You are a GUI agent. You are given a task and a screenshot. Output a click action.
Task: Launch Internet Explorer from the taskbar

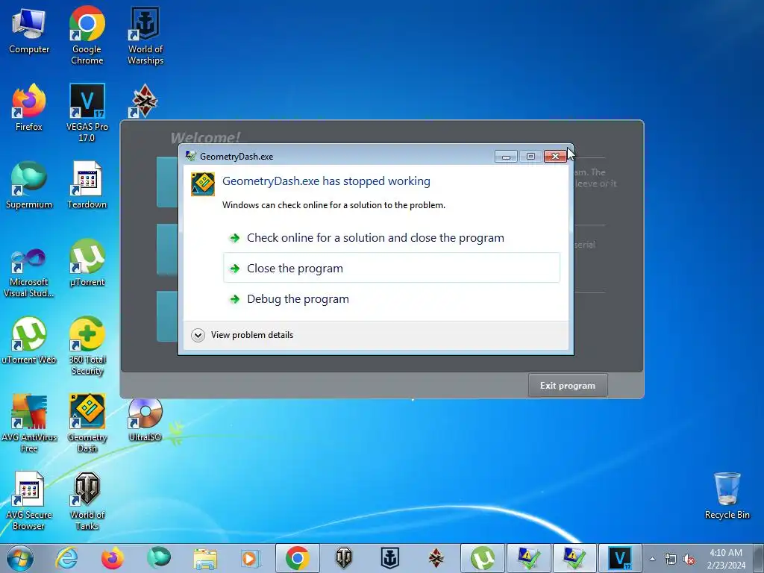coord(66,558)
